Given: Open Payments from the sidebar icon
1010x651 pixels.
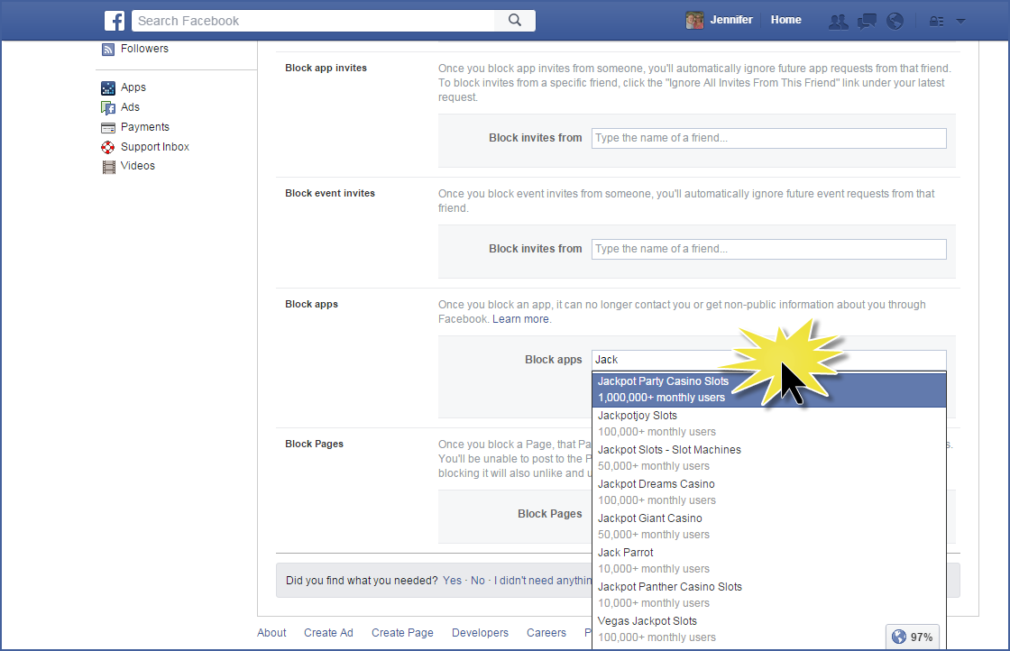Looking at the screenshot, I should pos(108,127).
